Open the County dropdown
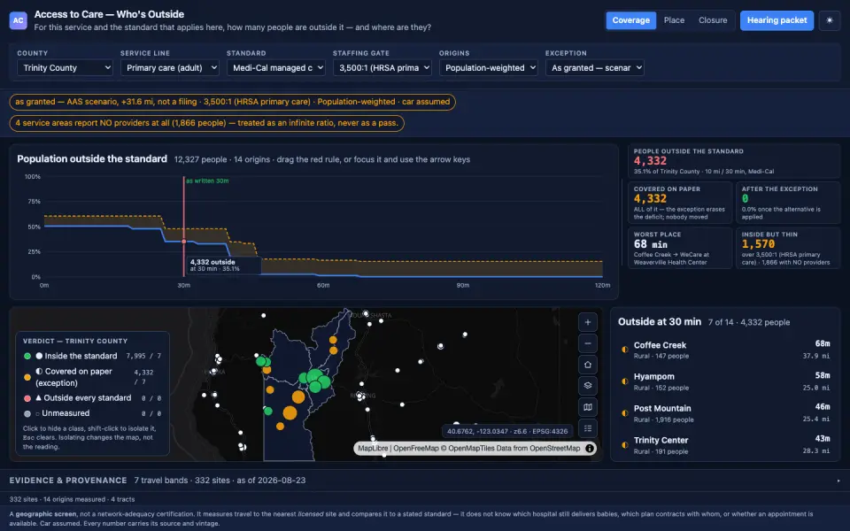The image size is (850, 531). tap(65, 68)
